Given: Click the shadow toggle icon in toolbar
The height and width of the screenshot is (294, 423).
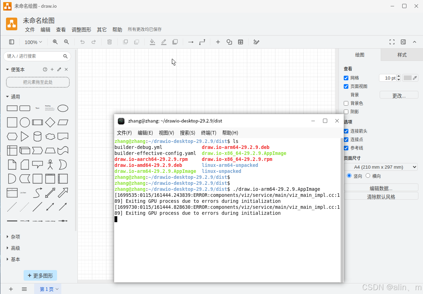Looking at the screenshot, I should point(175,42).
